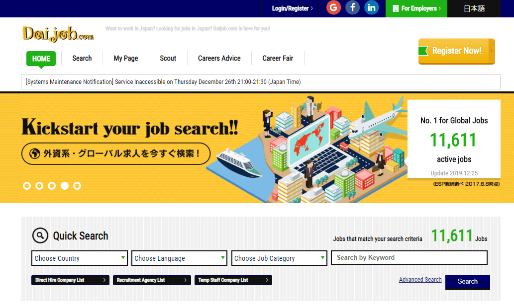
Task: Open the For Employers page
Action: tap(416, 8)
